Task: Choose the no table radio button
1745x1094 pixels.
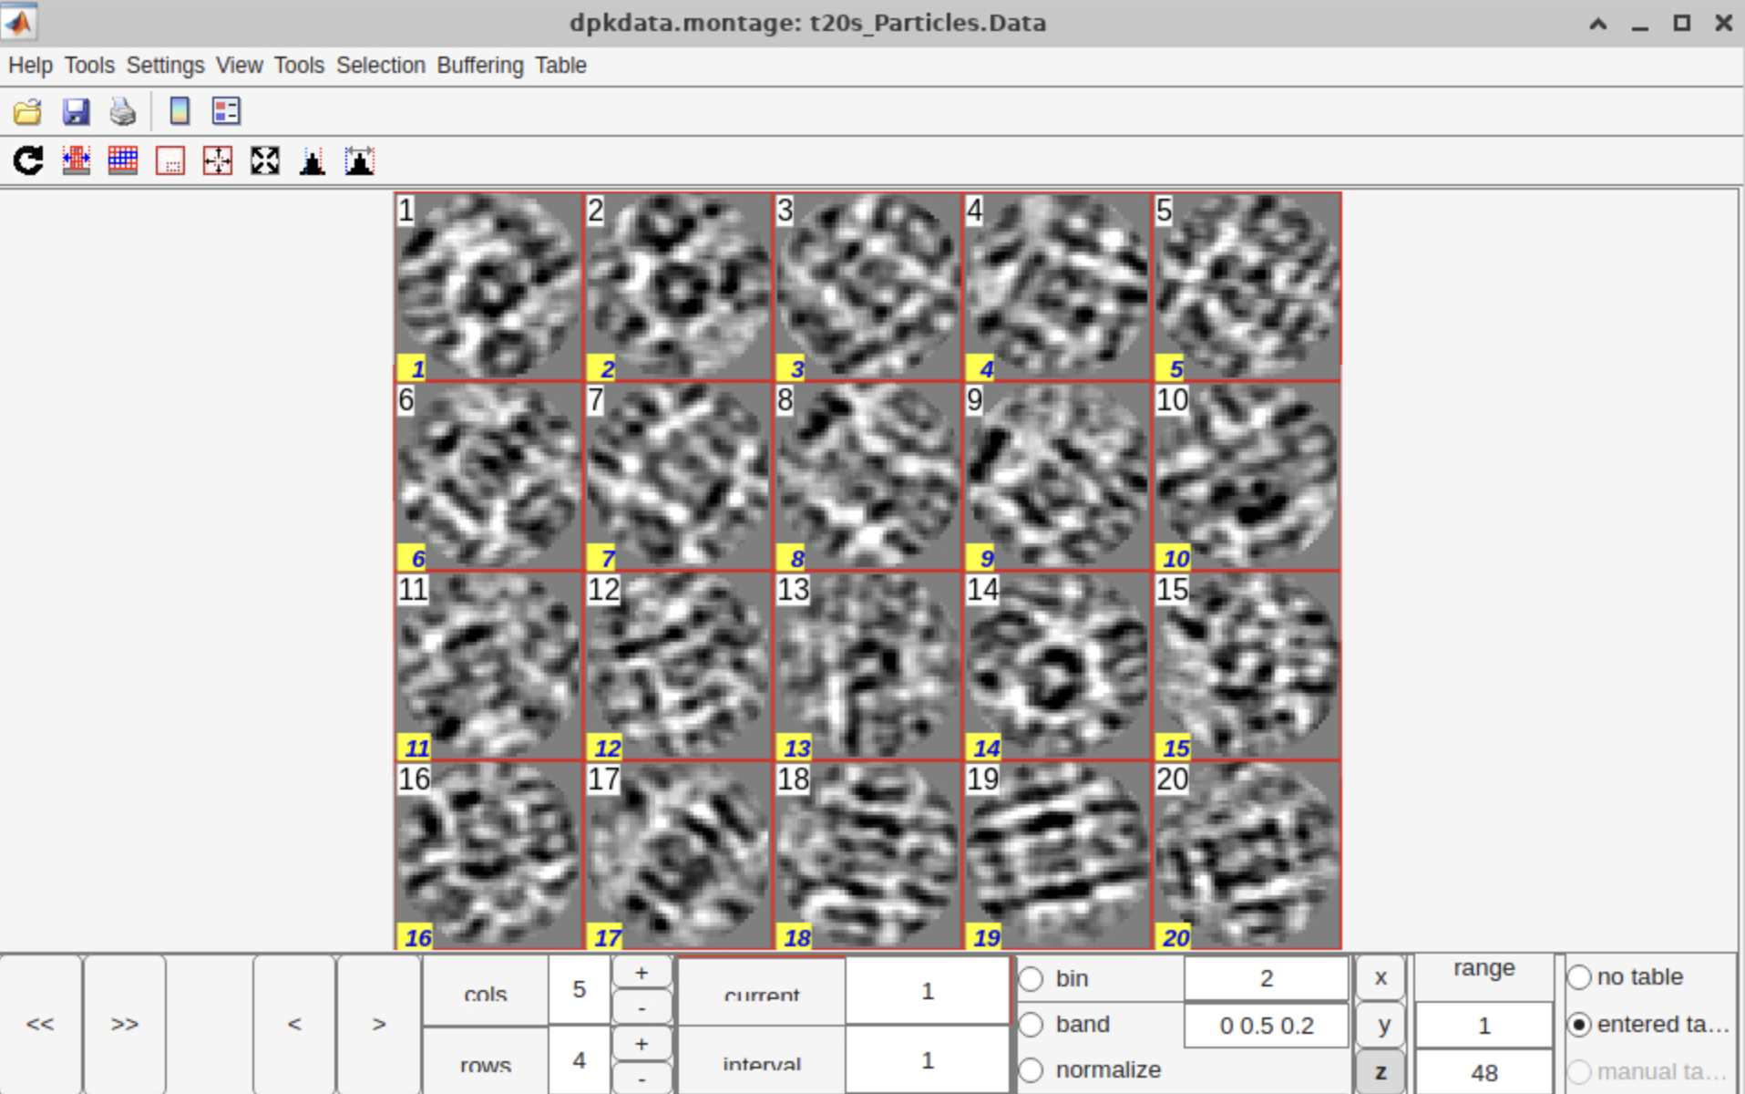Action: [x=1579, y=977]
